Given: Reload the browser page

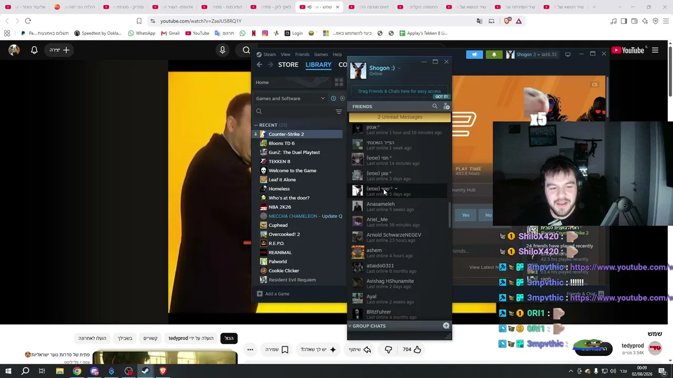Looking at the screenshot, I should 28,21.
